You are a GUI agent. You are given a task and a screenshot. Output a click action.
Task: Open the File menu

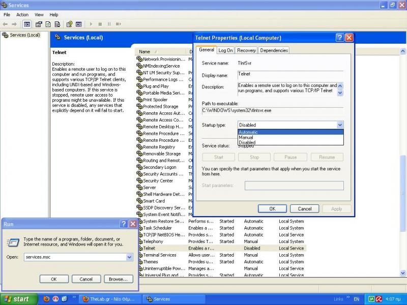pyautogui.click(x=7, y=15)
